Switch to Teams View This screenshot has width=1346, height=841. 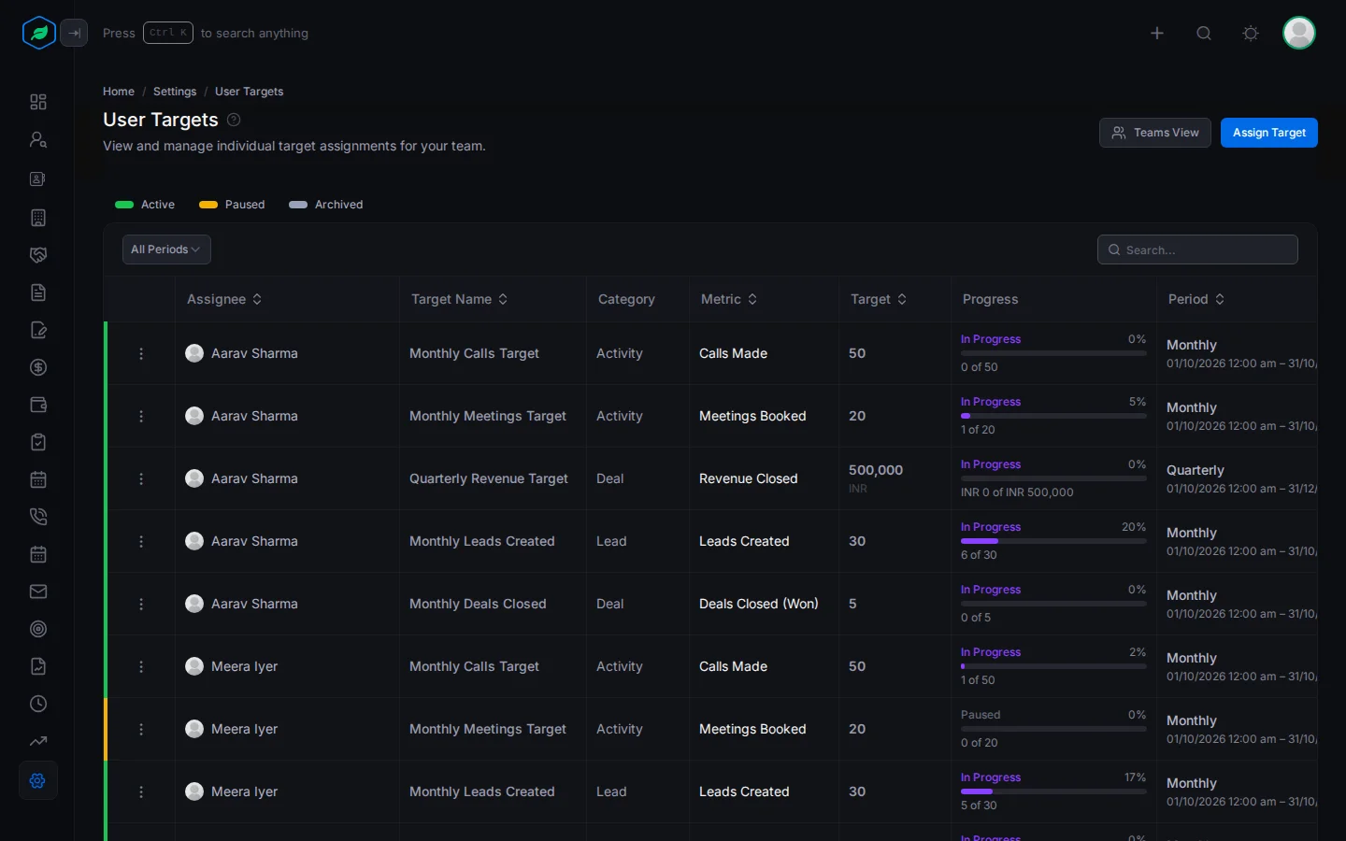pyautogui.click(x=1155, y=133)
